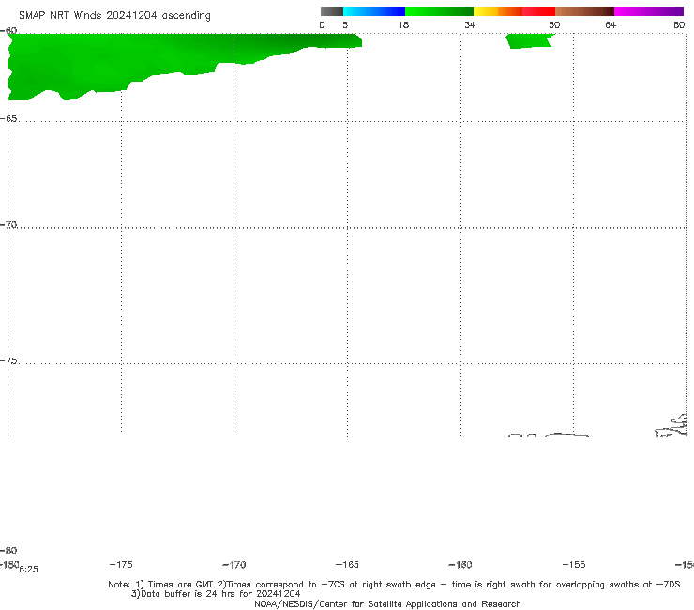This screenshot has width=694, height=610.
Task: Click the 'Note: 1) Times are GMT' line
Action: point(394,585)
